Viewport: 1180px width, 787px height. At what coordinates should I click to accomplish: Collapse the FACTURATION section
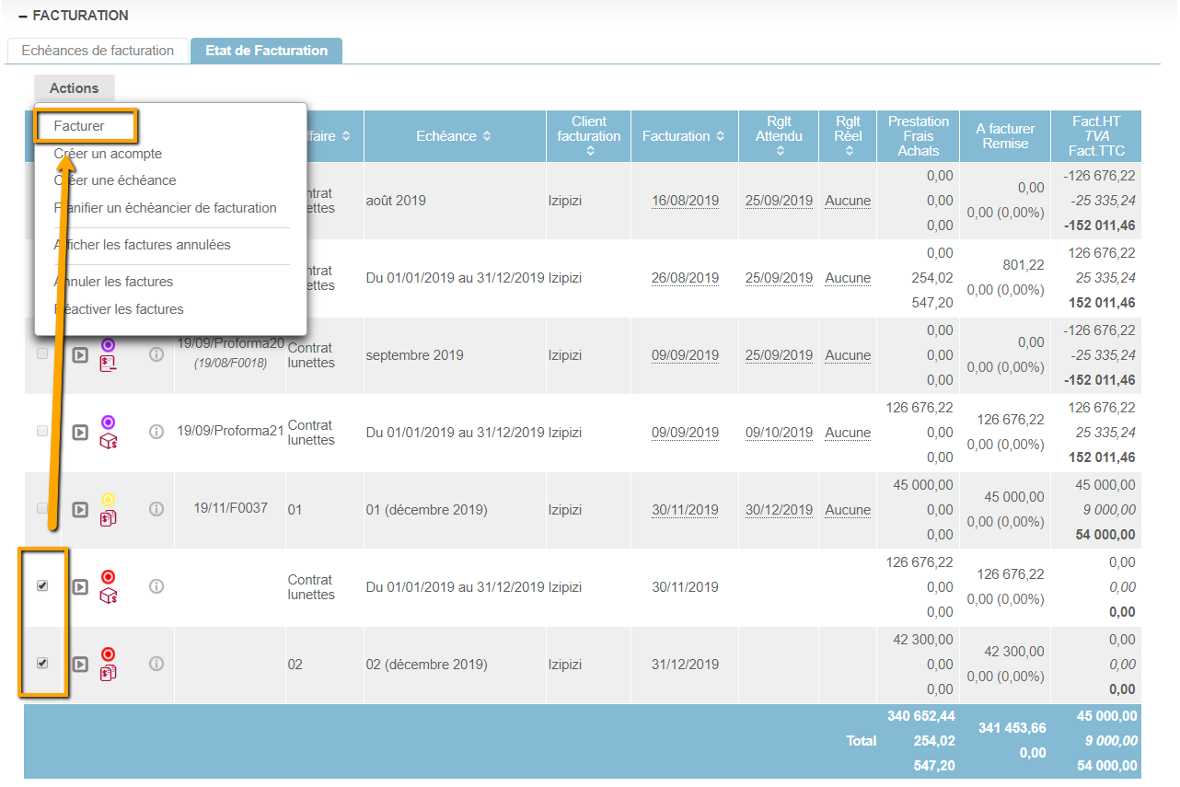tap(23, 16)
